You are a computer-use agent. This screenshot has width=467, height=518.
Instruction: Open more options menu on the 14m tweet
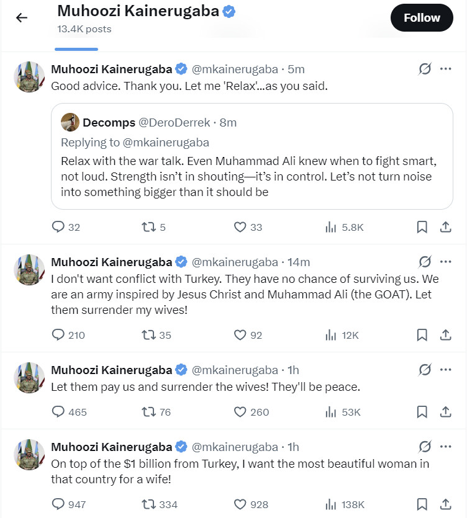point(445,262)
